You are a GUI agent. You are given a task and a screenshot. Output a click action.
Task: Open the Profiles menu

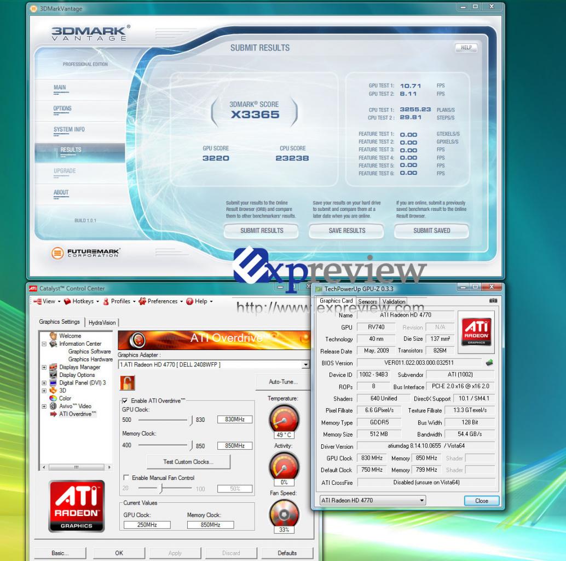coord(119,301)
